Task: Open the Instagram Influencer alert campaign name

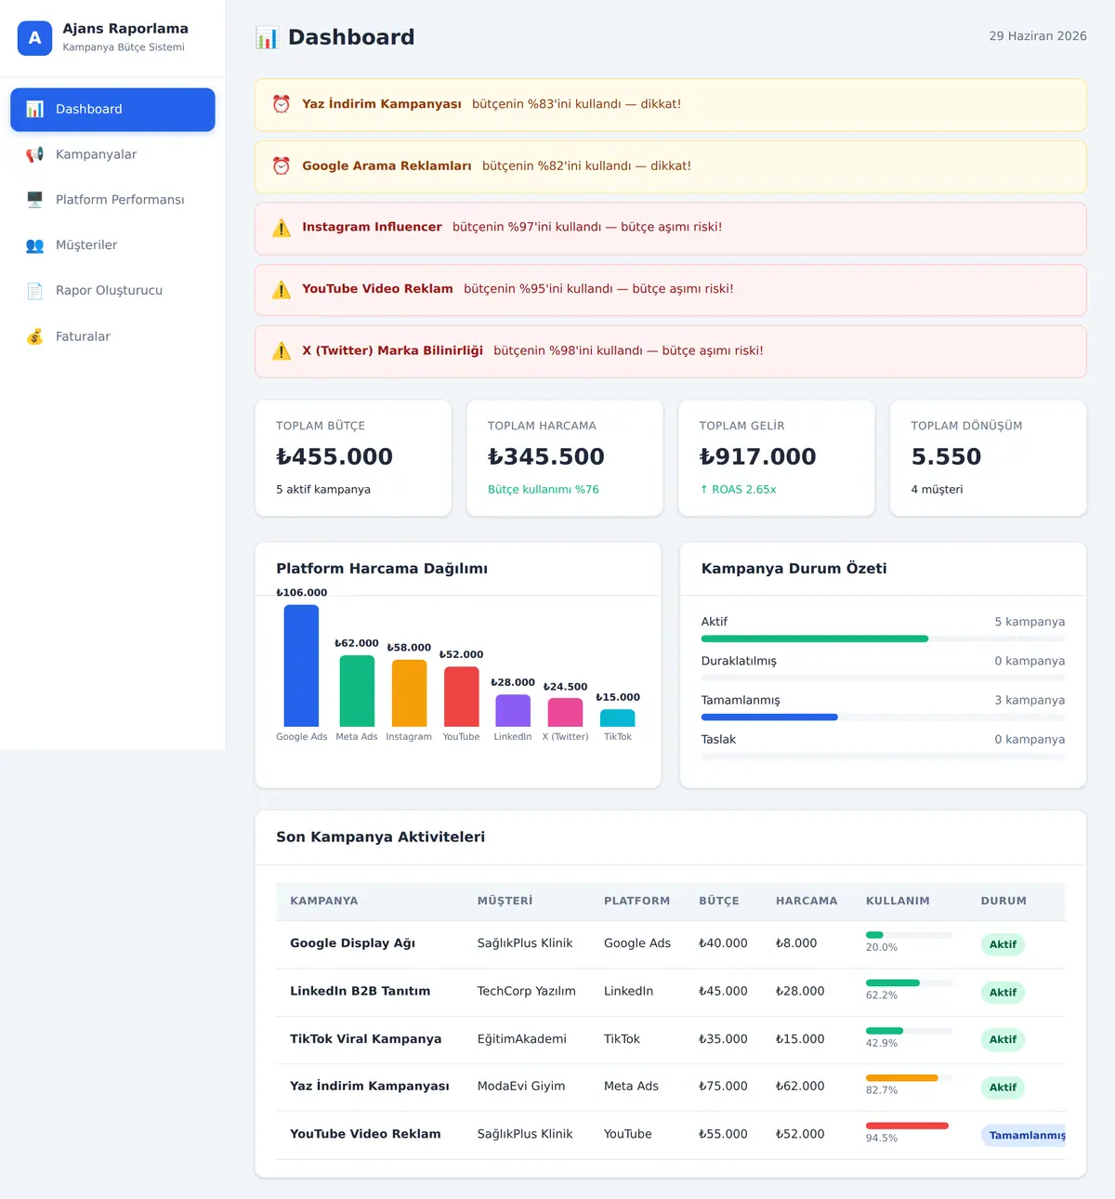Action: coord(372,227)
